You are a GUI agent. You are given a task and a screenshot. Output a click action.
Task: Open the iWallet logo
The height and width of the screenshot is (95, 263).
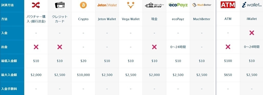pyautogui.click(x=252, y=5)
